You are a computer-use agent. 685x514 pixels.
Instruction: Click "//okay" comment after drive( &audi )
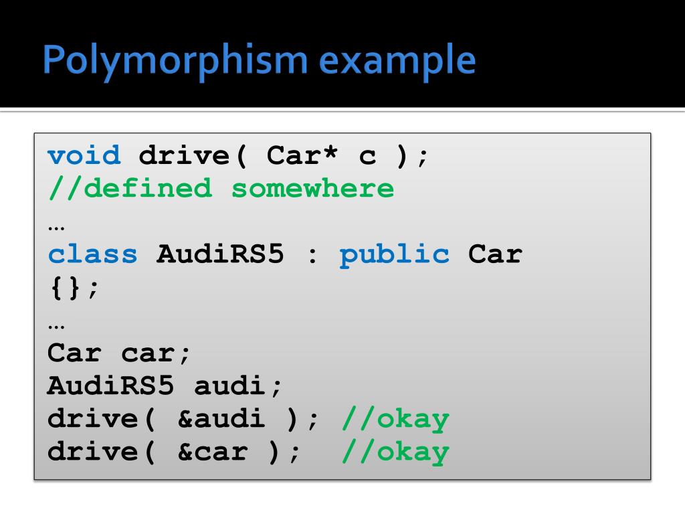pyautogui.click(x=395, y=420)
